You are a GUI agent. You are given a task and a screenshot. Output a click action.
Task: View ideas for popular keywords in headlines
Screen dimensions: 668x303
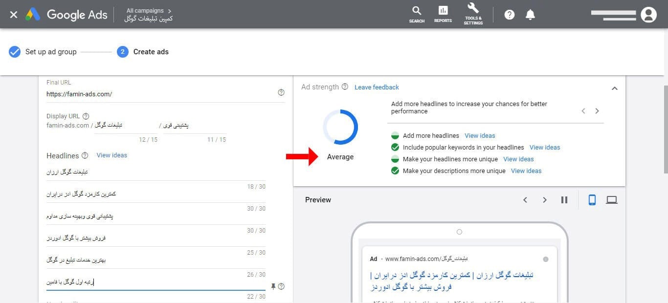pyautogui.click(x=545, y=148)
